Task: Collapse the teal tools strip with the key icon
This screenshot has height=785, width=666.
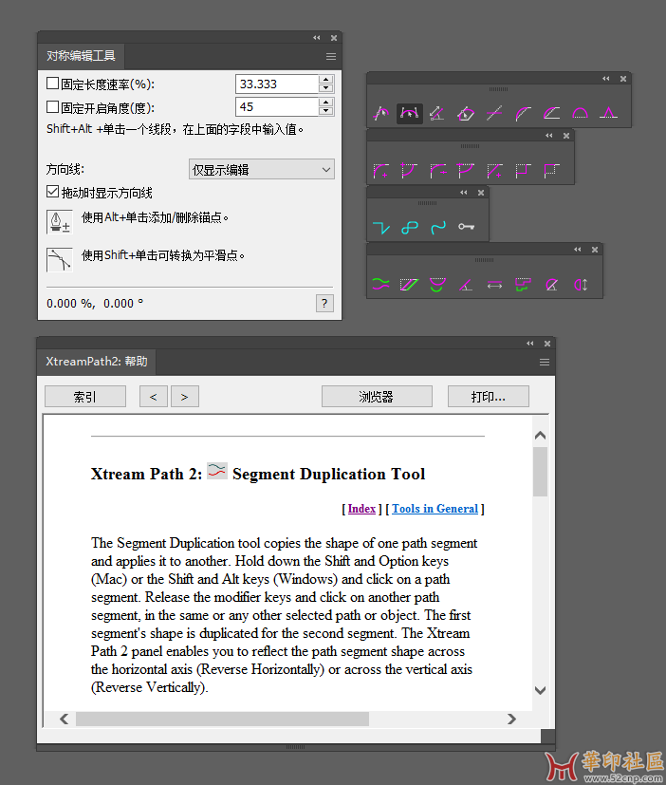Action: click(464, 193)
